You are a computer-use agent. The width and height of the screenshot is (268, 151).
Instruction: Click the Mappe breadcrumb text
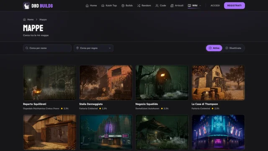43,20
